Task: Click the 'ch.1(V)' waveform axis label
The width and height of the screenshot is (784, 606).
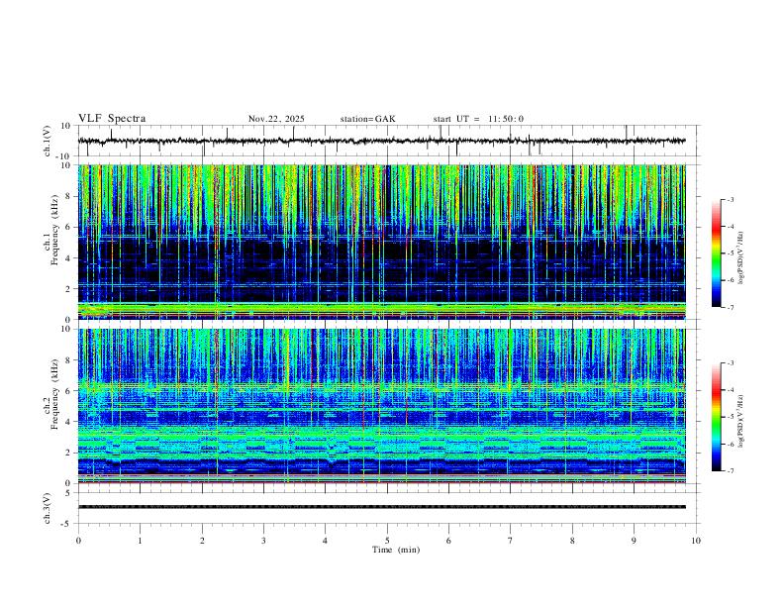Action: 48,141
